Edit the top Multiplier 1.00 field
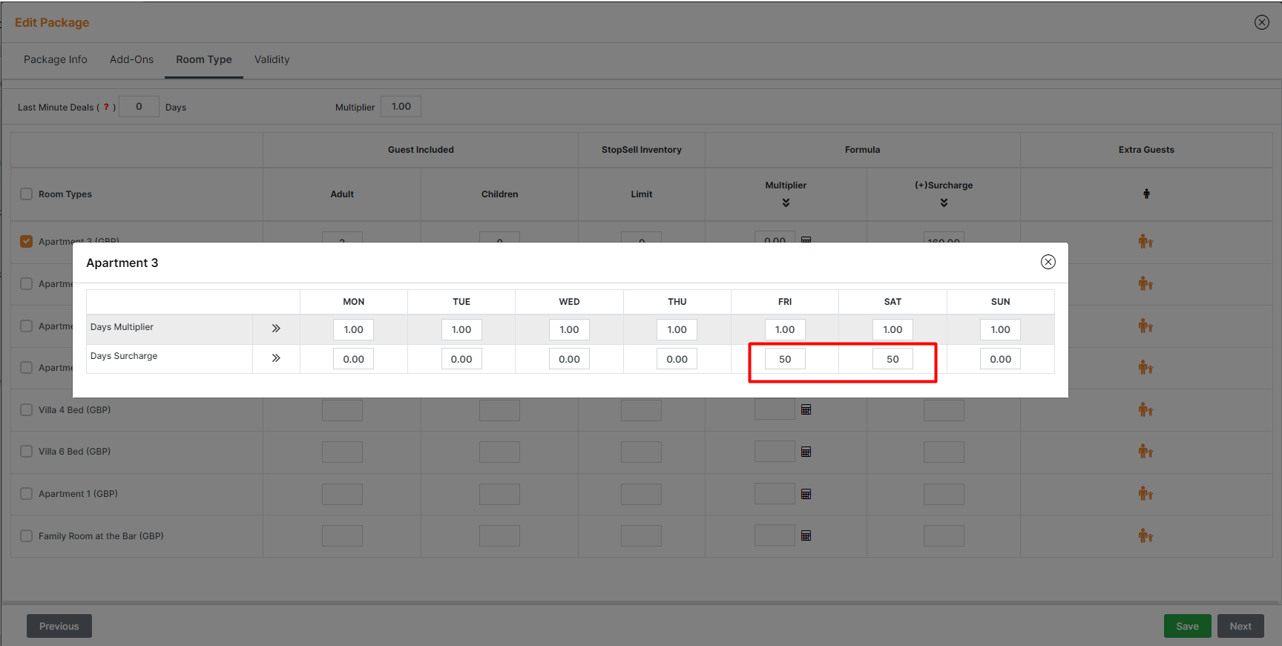Viewport: 1282px width, 646px height. click(x=401, y=106)
